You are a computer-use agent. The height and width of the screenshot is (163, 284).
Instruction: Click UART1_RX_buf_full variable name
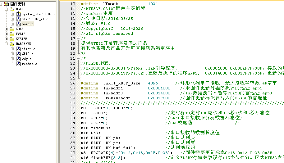pos(112,148)
